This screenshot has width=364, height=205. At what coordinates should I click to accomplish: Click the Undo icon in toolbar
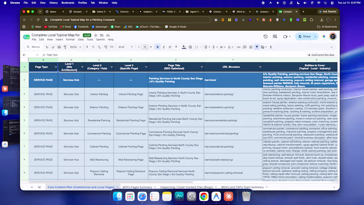click(x=47, y=47)
